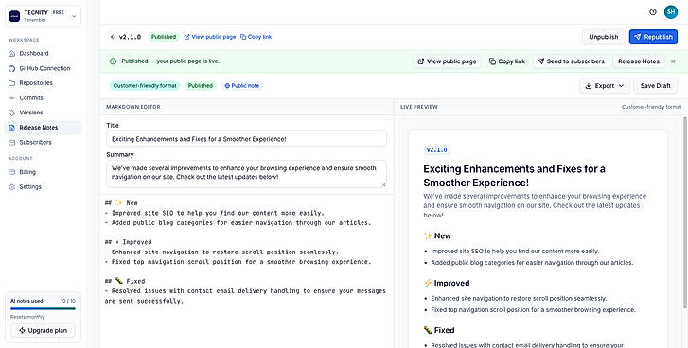Click the v2.1.0 badge in preview
This screenshot has width=688, height=348.
(x=436, y=150)
